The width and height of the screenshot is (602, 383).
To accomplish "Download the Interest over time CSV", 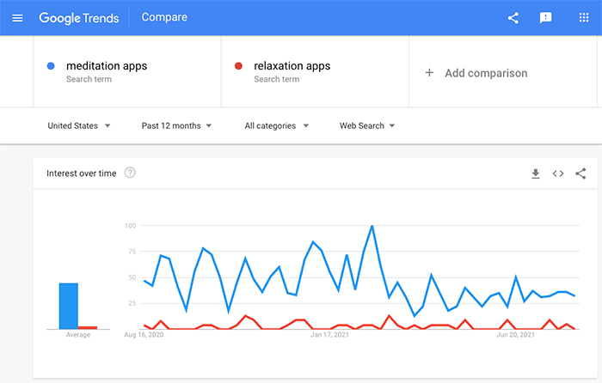I will click(535, 173).
